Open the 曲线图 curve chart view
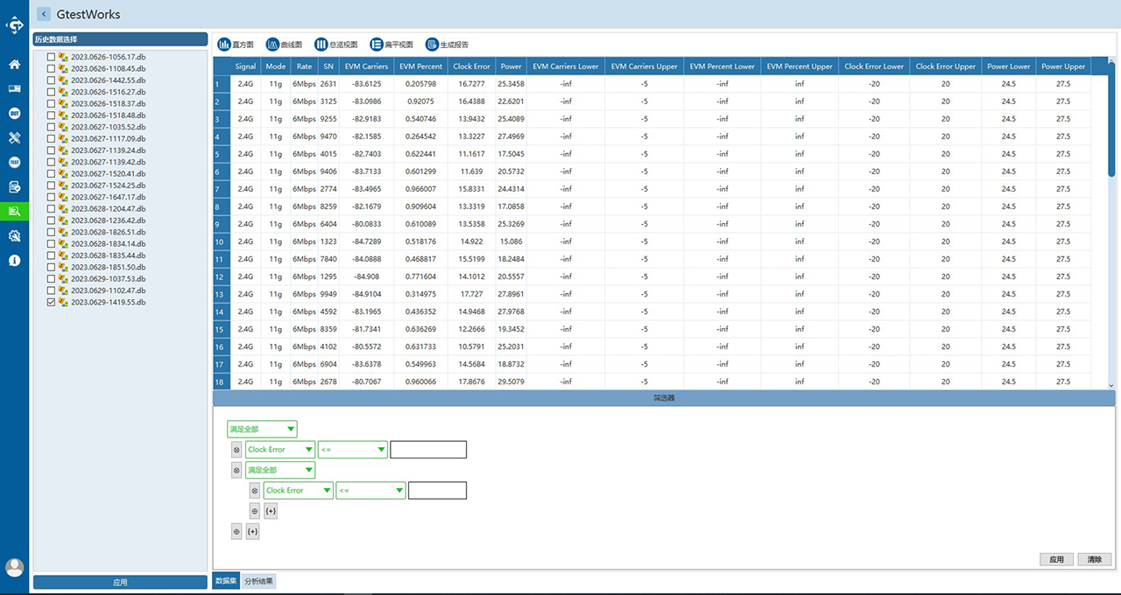Image resolution: width=1121 pixels, height=595 pixels. pyautogui.click(x=284, y=45)
